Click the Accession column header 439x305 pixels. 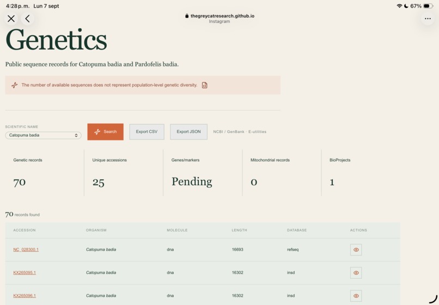pyautogui.click(x=25, y=230)
